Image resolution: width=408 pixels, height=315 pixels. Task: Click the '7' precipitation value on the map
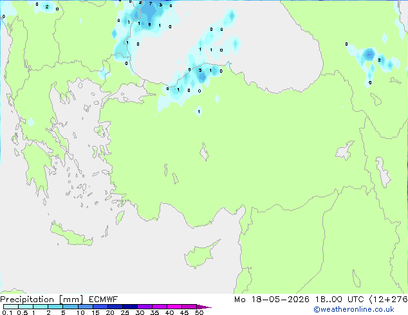(151, 4)
